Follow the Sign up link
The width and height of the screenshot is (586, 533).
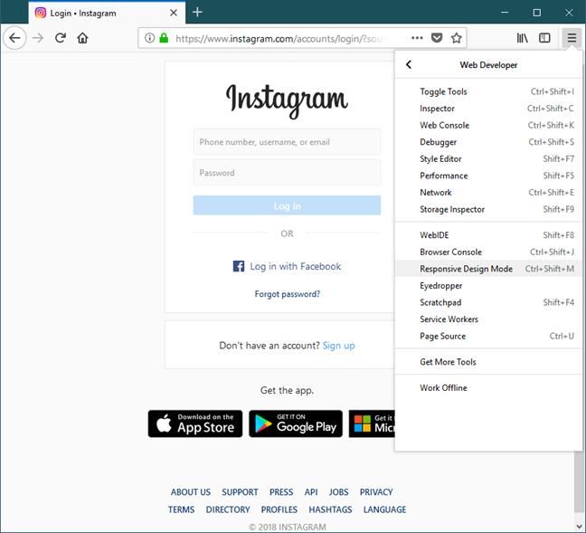click(338, 346)
